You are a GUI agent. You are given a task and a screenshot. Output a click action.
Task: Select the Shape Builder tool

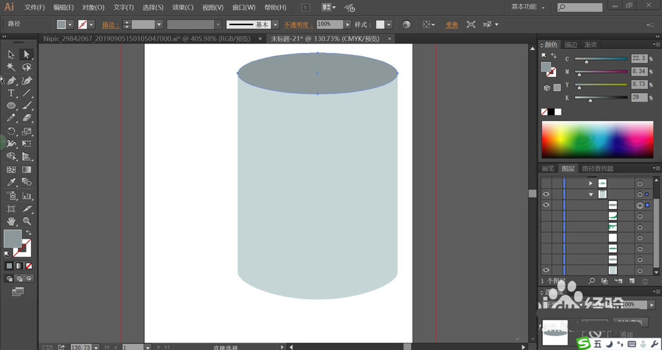[11, 157]
